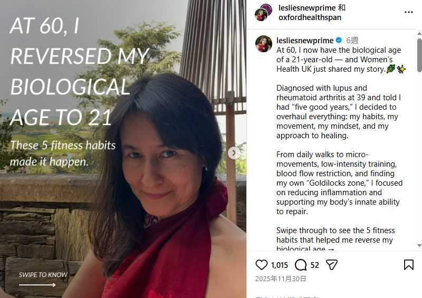
Task: Open comments via the speech bubble icon
Action: (301, 265)
